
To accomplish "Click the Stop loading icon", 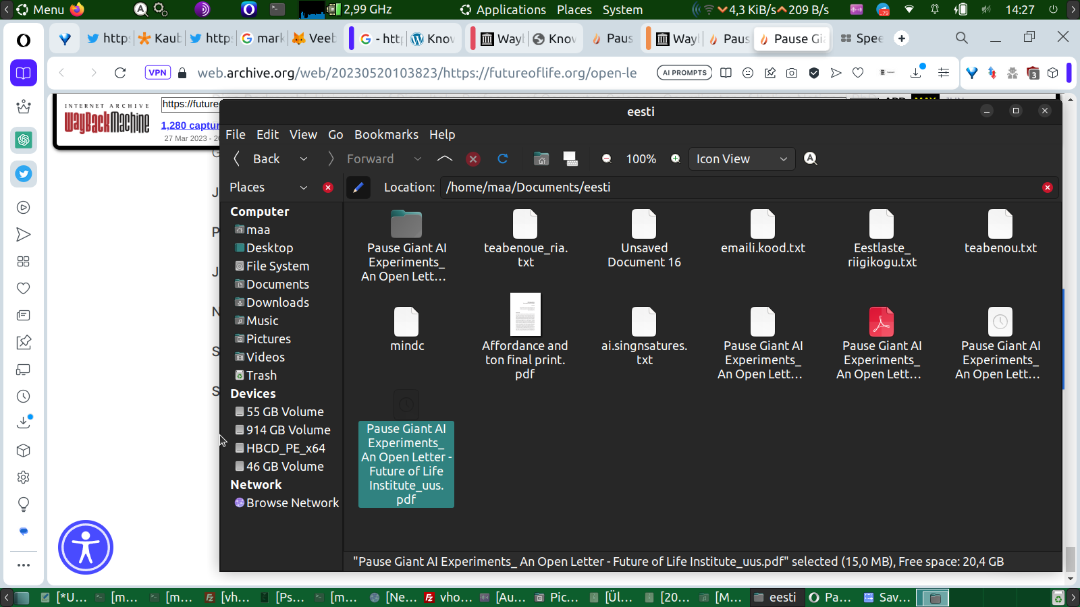I will coord(473,158).
